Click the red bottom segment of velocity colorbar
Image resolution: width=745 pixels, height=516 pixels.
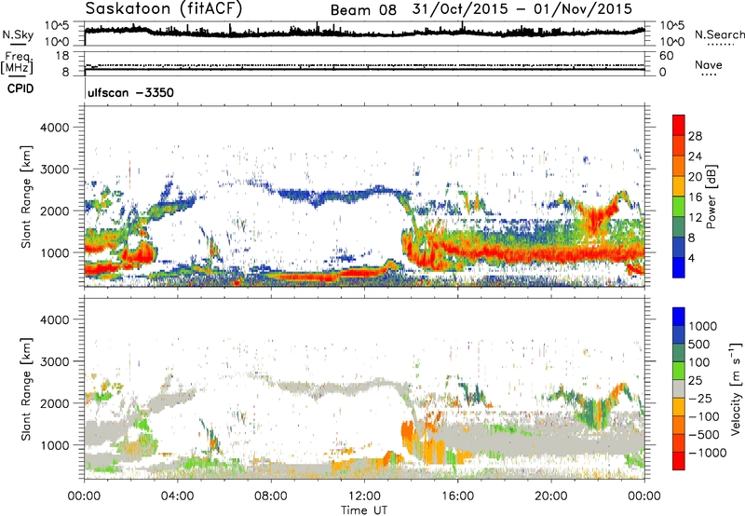pos(679,461)
